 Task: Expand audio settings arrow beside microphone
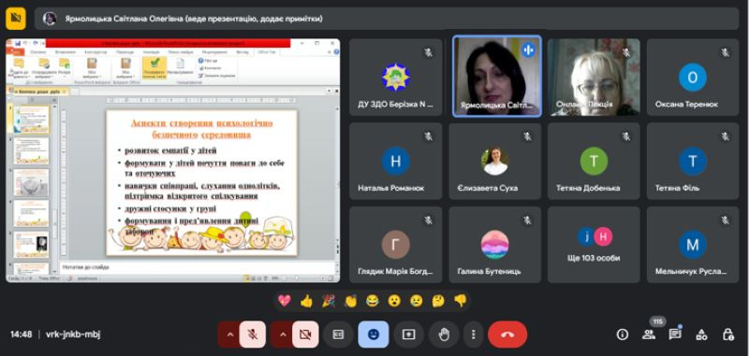(229, 335)
